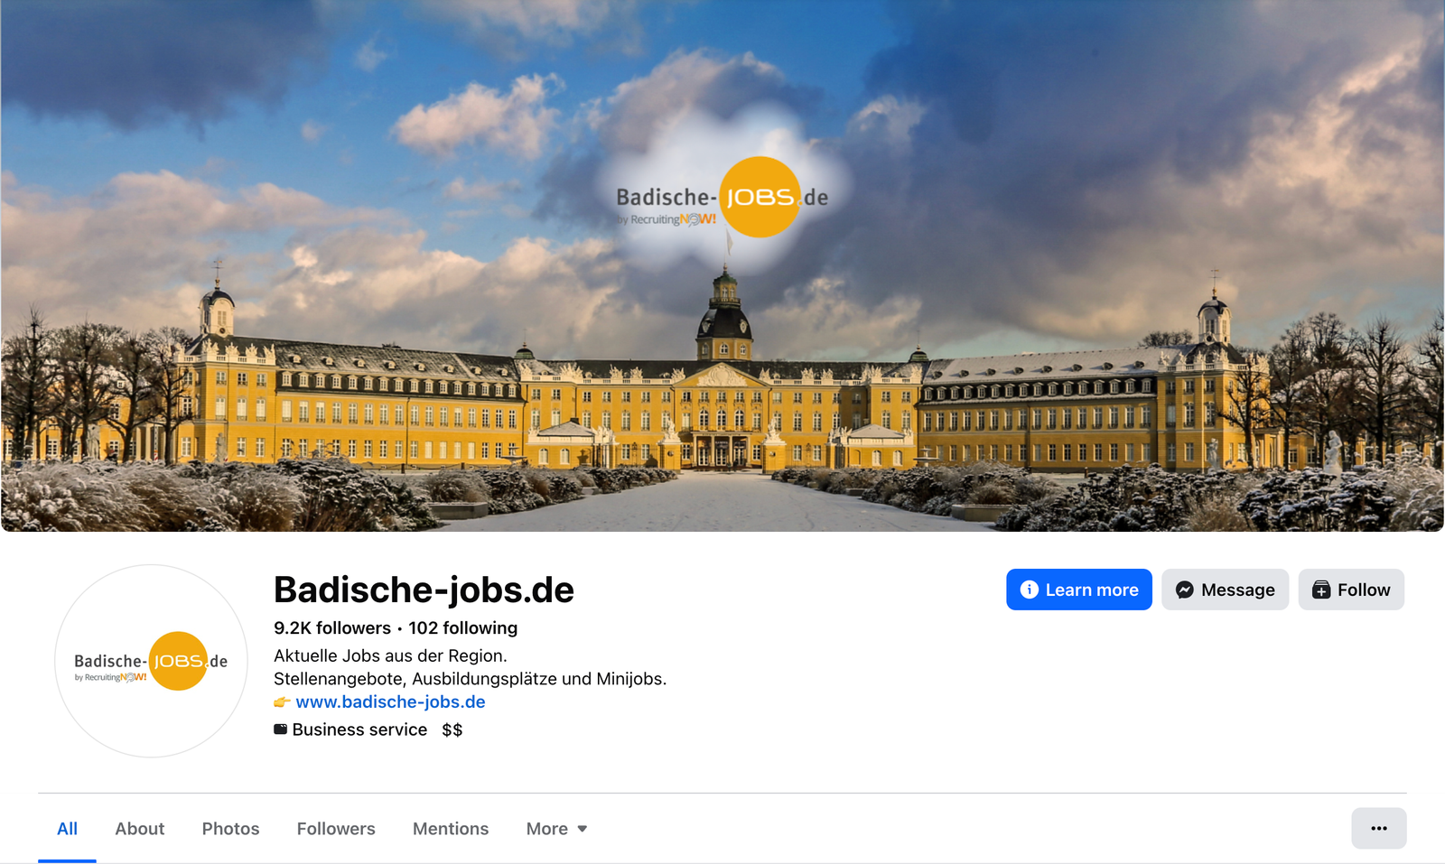View the 9.2K followers list
This screenshot has width=1445, height=864.
(332, 627)
